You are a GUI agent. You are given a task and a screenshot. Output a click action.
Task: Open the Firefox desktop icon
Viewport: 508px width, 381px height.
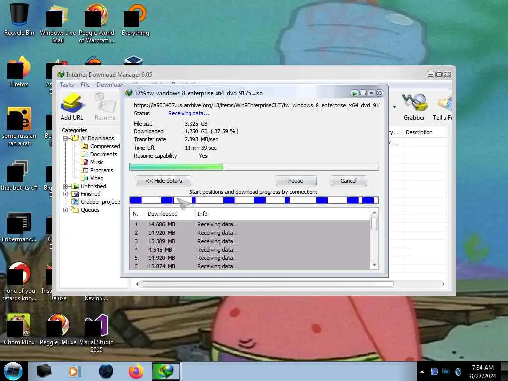19,71
